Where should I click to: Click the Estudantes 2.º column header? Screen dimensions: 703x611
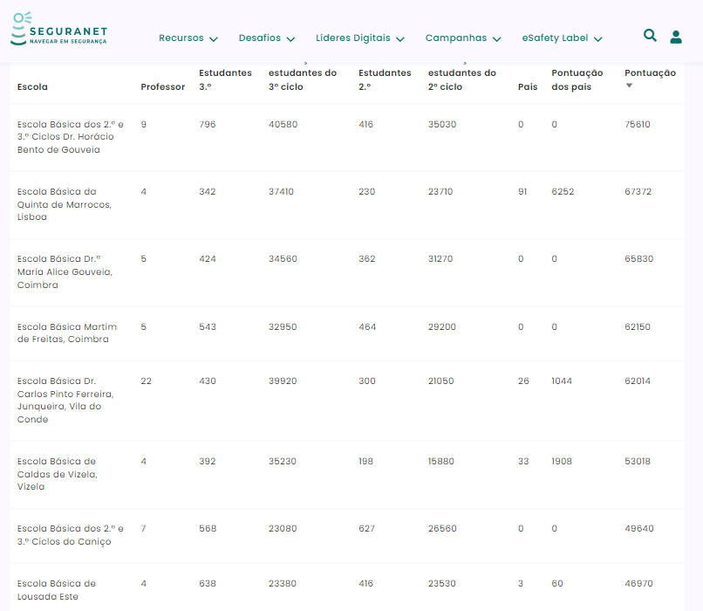385,79
